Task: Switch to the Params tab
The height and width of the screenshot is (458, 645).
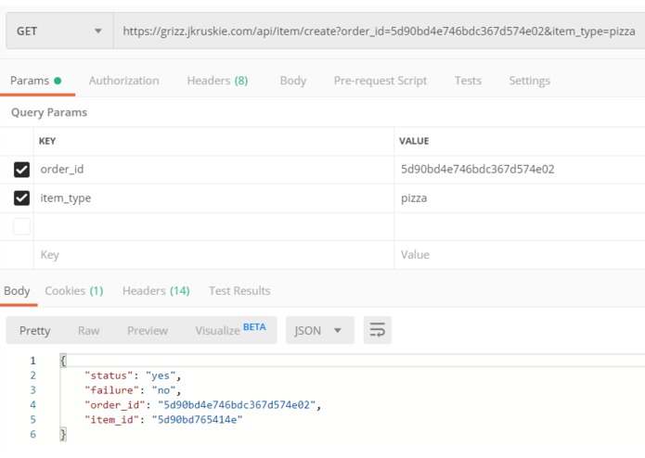Action: pos(36,81)
